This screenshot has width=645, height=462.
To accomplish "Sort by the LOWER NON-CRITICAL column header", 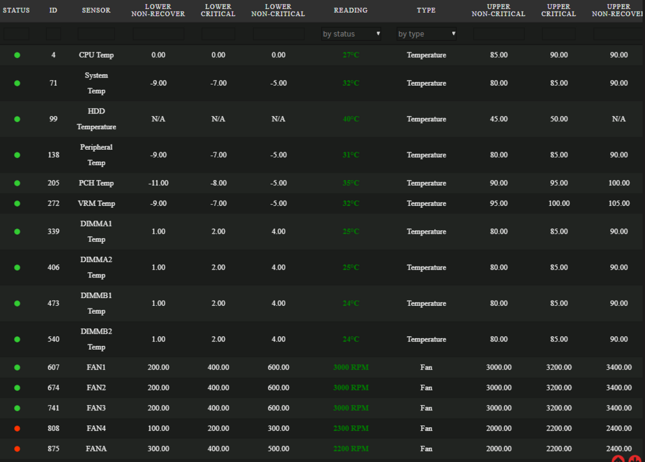I will [x=278, y=10].
